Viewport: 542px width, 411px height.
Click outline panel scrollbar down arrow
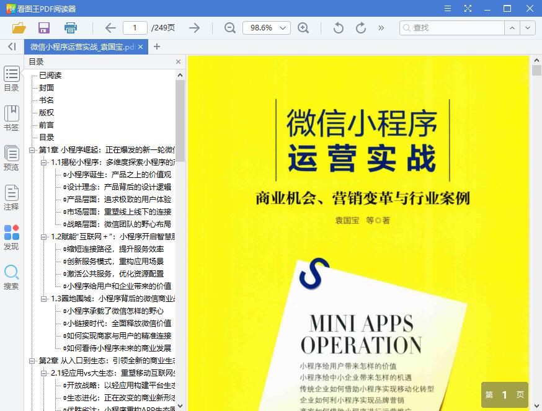pyautogui.click(x=180, y=406)
